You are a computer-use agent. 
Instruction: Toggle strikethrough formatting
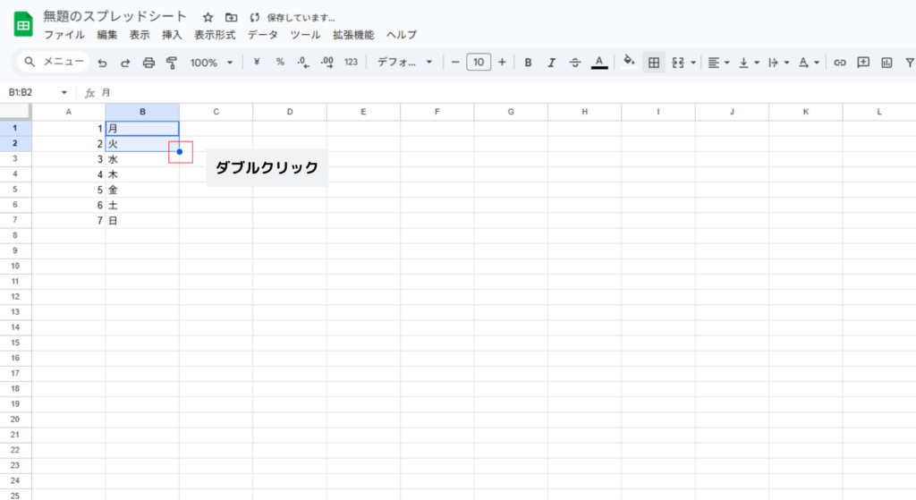pyautogui.click(x=575, y=63)
